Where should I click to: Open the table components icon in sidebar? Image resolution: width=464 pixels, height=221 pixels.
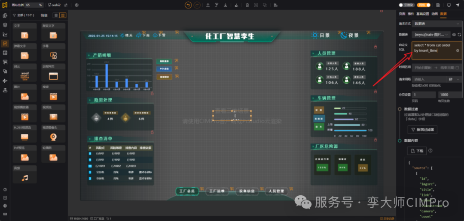pyautogui.click(x=5, y=53)
